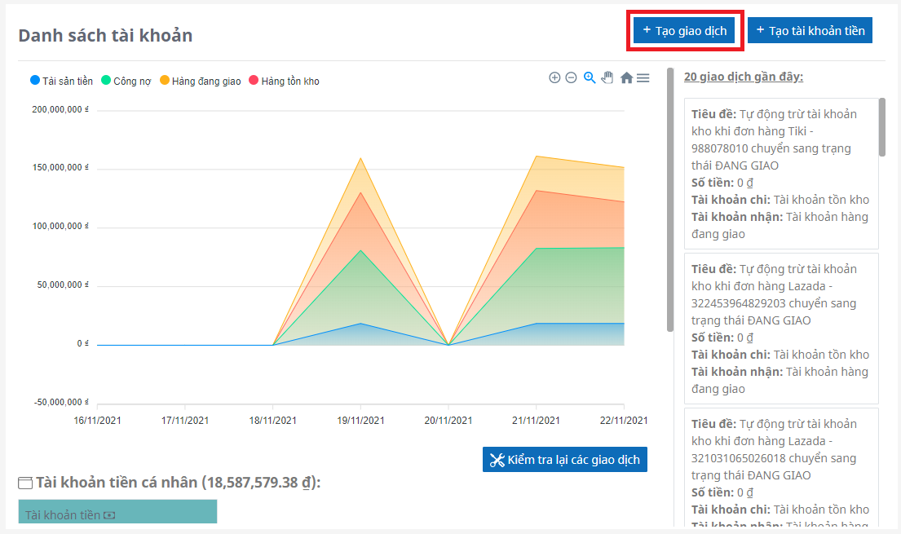The image size is (901, 534).
Task: Open the 20 giao dịch gần đây heading
Action: (x=743, y=77)
